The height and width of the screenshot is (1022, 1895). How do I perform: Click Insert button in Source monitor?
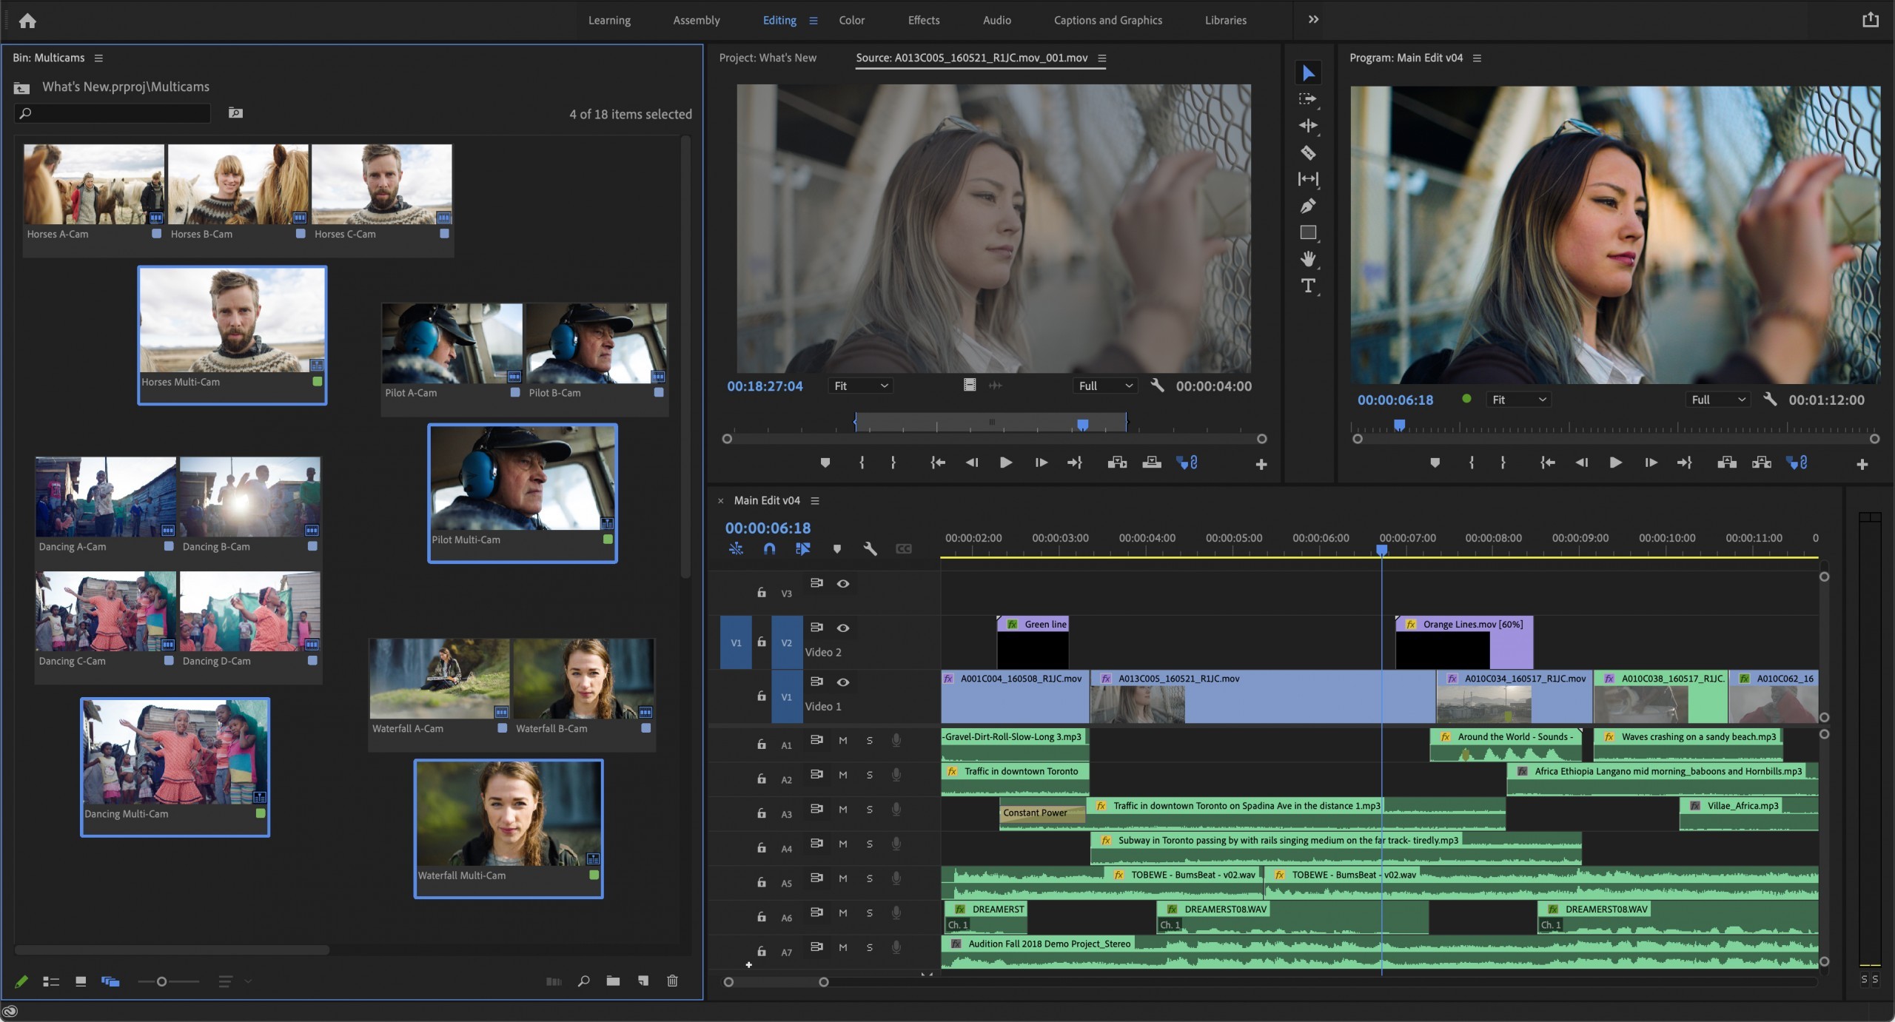pos(1117,463)
